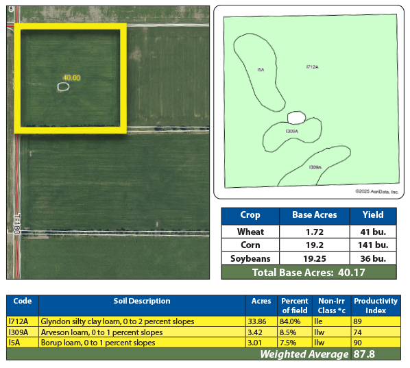Select the I712A label on soil map
The width and height of the screenshot is (410, 368).
[x=313, y=67]
